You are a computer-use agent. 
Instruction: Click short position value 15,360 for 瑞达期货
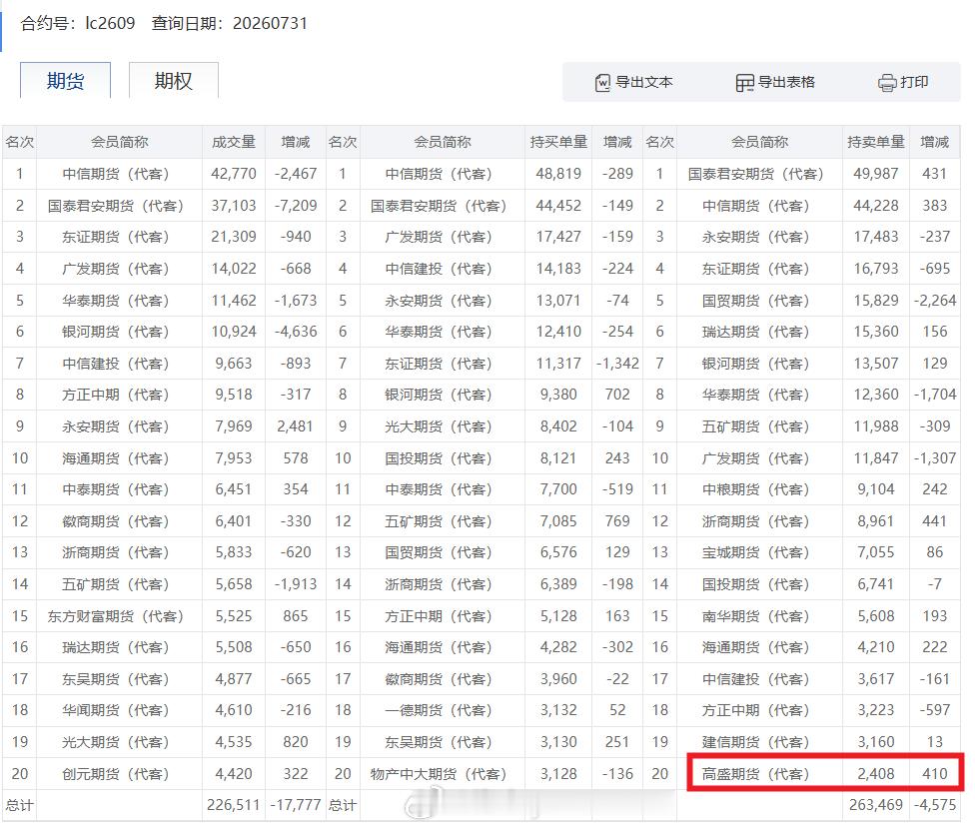pos(875,332)
